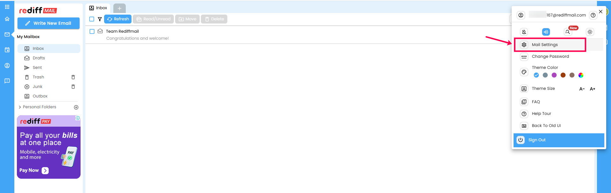Increase theme size with A+
This screenshot has height=193, width=611.
(592, 89)
